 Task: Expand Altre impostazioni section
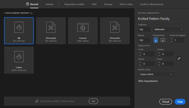point(148,81)
